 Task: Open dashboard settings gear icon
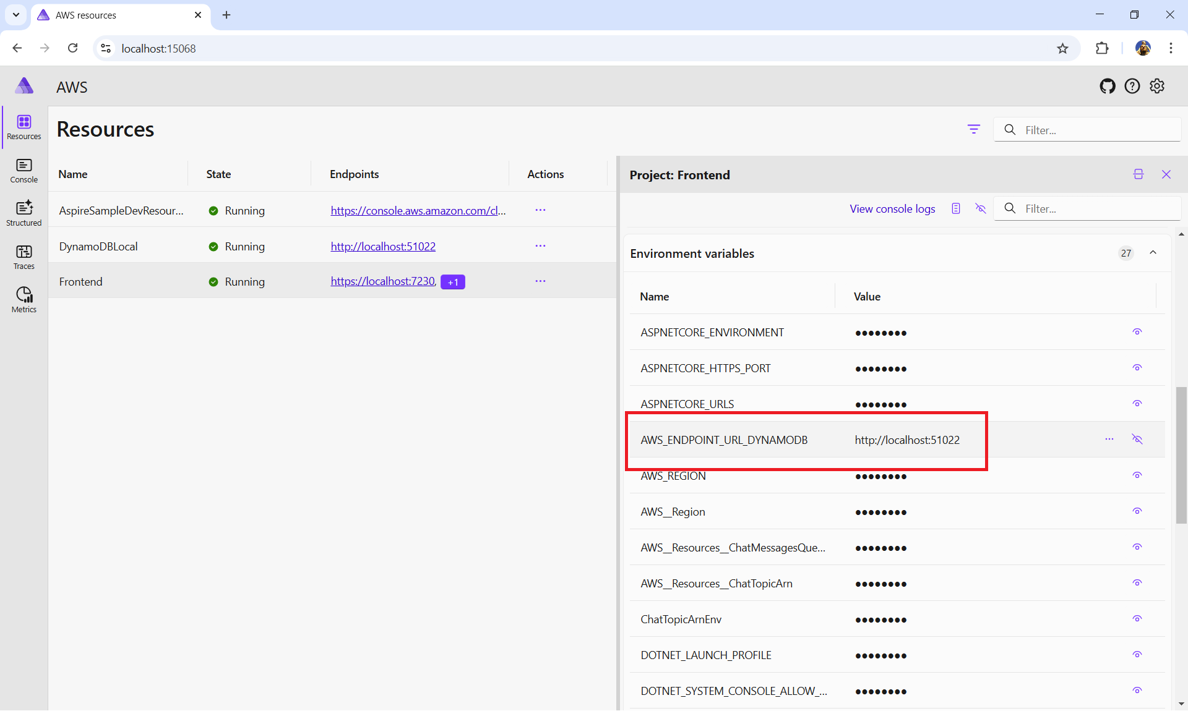pos(1157,87)
